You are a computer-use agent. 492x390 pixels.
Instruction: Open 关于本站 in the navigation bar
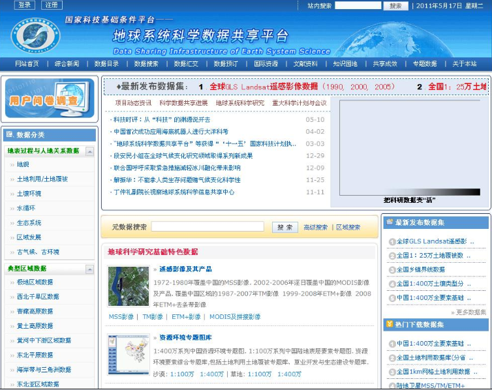point(465,64)
